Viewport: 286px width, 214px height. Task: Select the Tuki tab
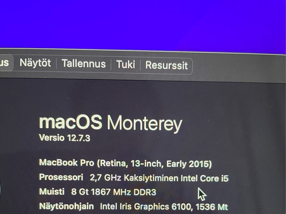click(125, 65)
